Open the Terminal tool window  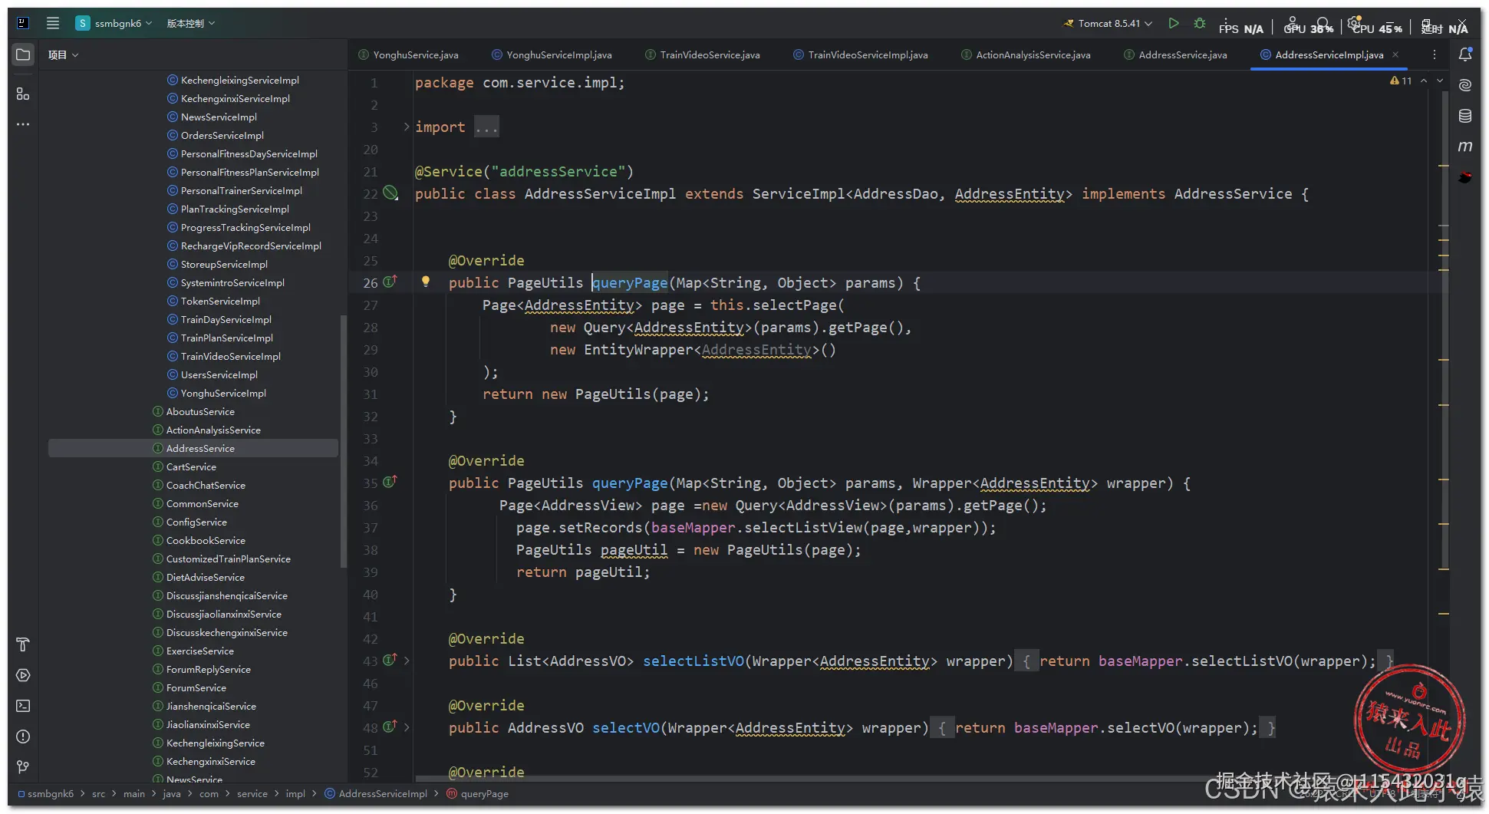point(23,706)
